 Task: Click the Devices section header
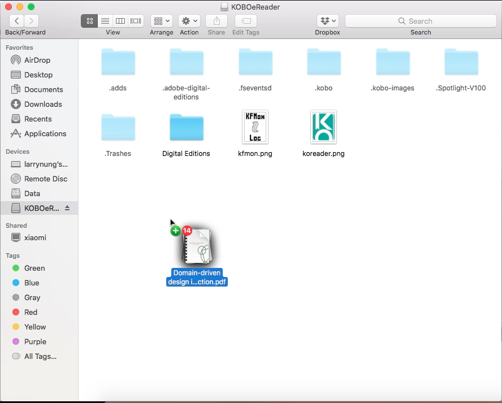coord(18,151)
